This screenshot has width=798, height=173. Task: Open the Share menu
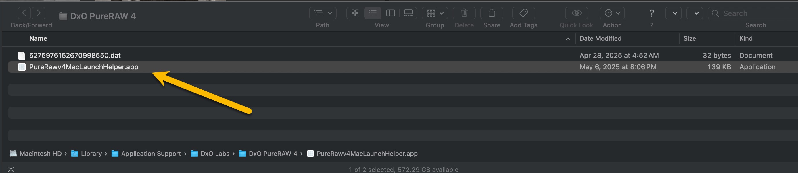coord(492,13)
